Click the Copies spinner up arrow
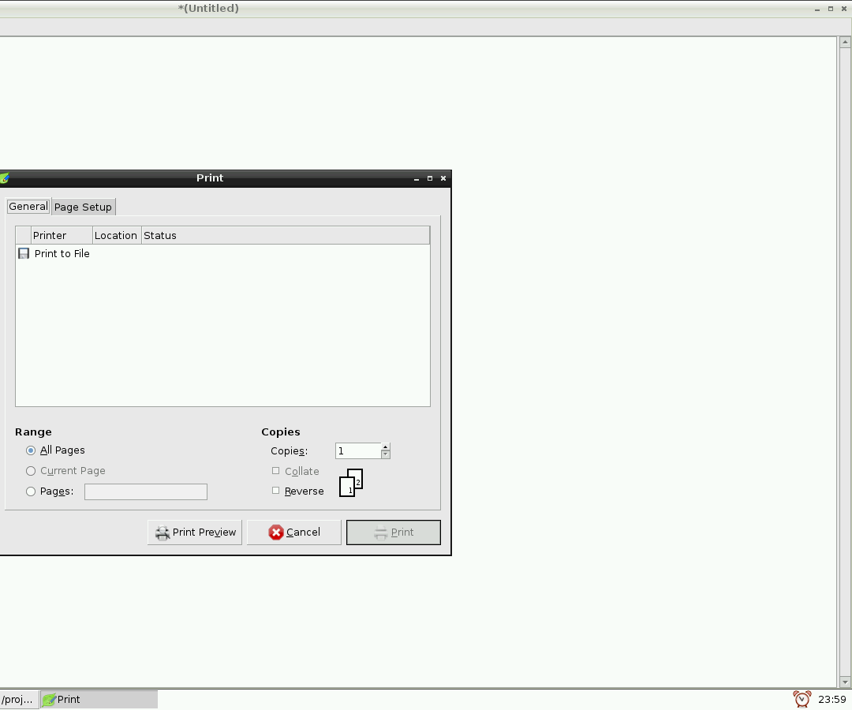The image size is (852, 710). (x=385, y=447)
